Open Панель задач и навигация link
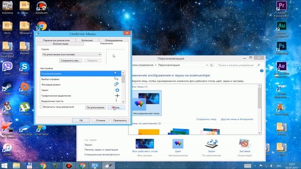301x169 pixels. point(101,150)
